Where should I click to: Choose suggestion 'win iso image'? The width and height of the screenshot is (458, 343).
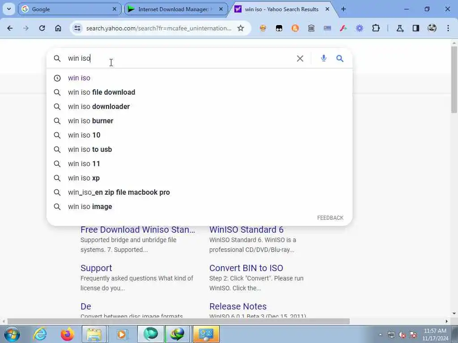coord(199,206)
